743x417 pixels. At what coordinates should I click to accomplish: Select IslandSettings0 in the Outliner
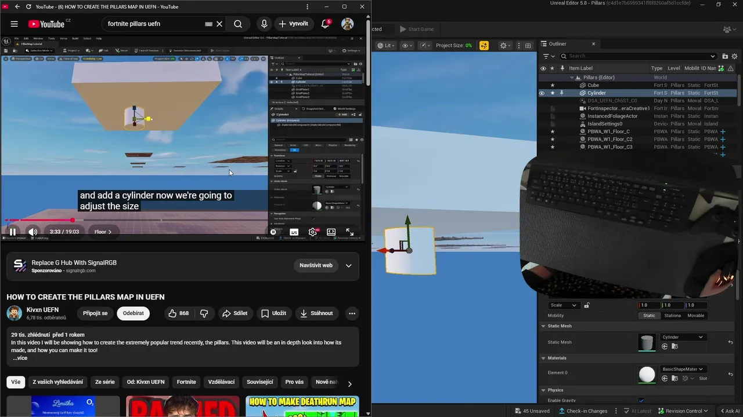pos(604,124)
